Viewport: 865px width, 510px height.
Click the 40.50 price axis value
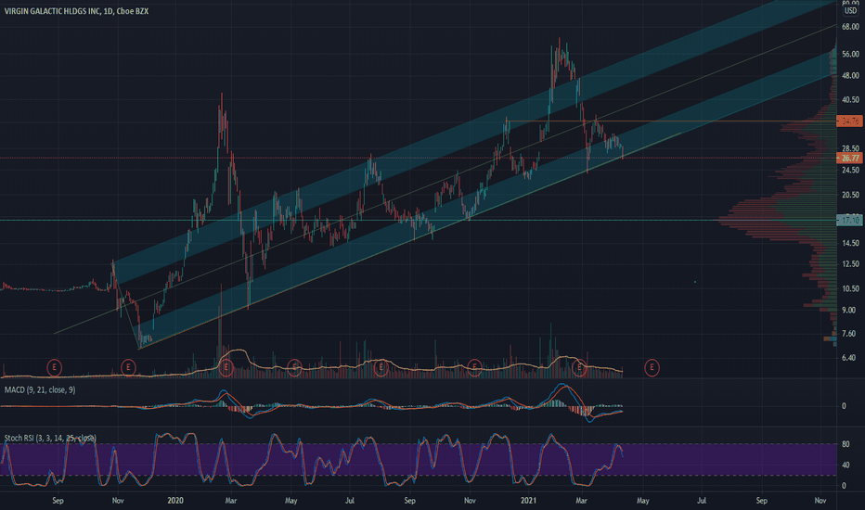point(850,100)
